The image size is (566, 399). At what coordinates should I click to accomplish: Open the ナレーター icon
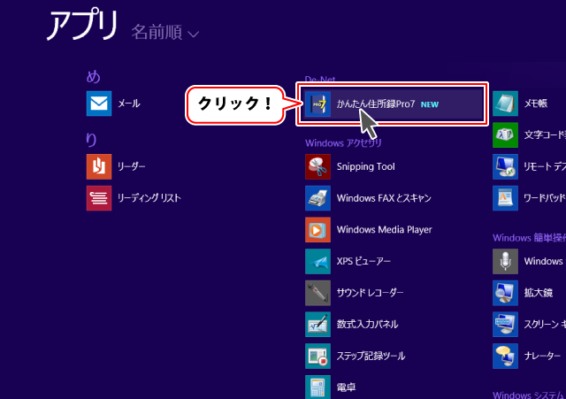pyautogui.click(x=505, y=356)
